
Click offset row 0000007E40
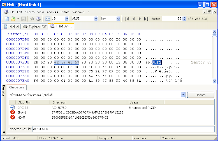18,81
